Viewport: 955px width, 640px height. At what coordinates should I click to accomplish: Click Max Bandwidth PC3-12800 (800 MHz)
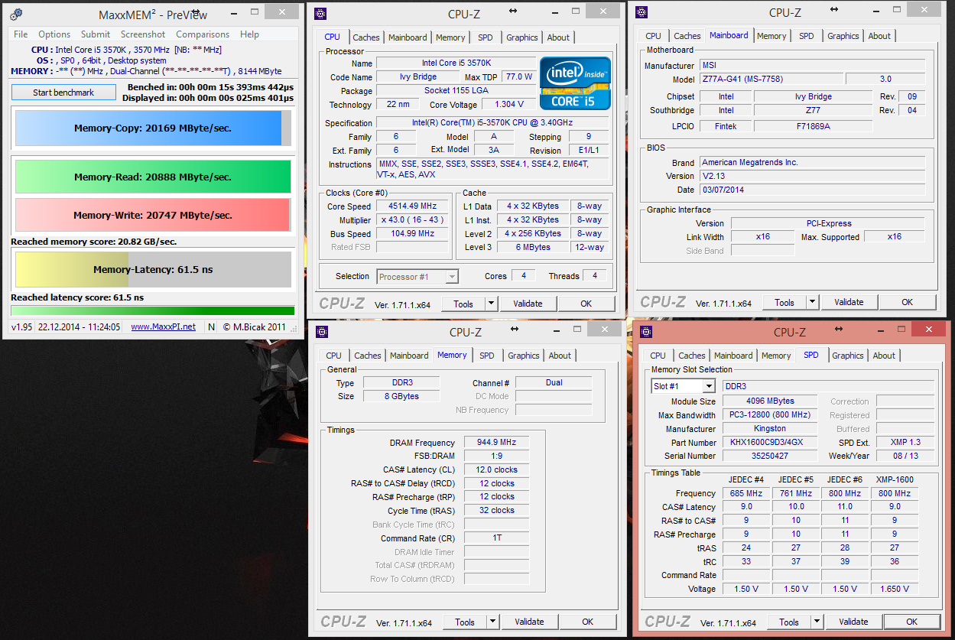(770, 415)
